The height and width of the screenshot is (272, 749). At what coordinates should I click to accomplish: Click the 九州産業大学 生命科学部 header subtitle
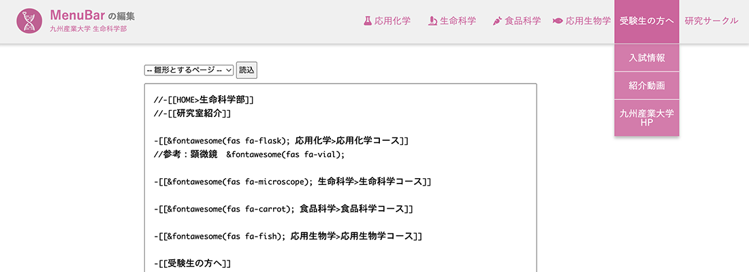pyautogui.click(x=89, y=29)
